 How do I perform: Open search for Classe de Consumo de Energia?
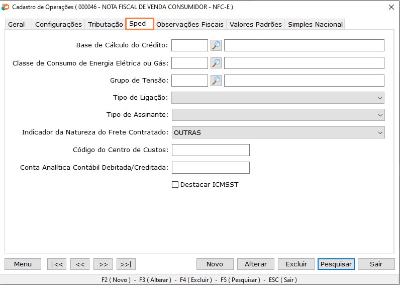pos(216,63)
